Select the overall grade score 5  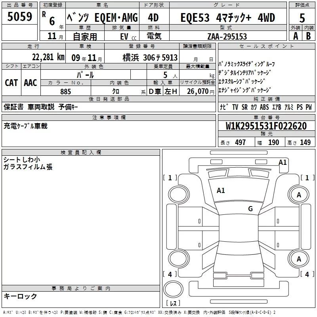click(x=302, y=18)
